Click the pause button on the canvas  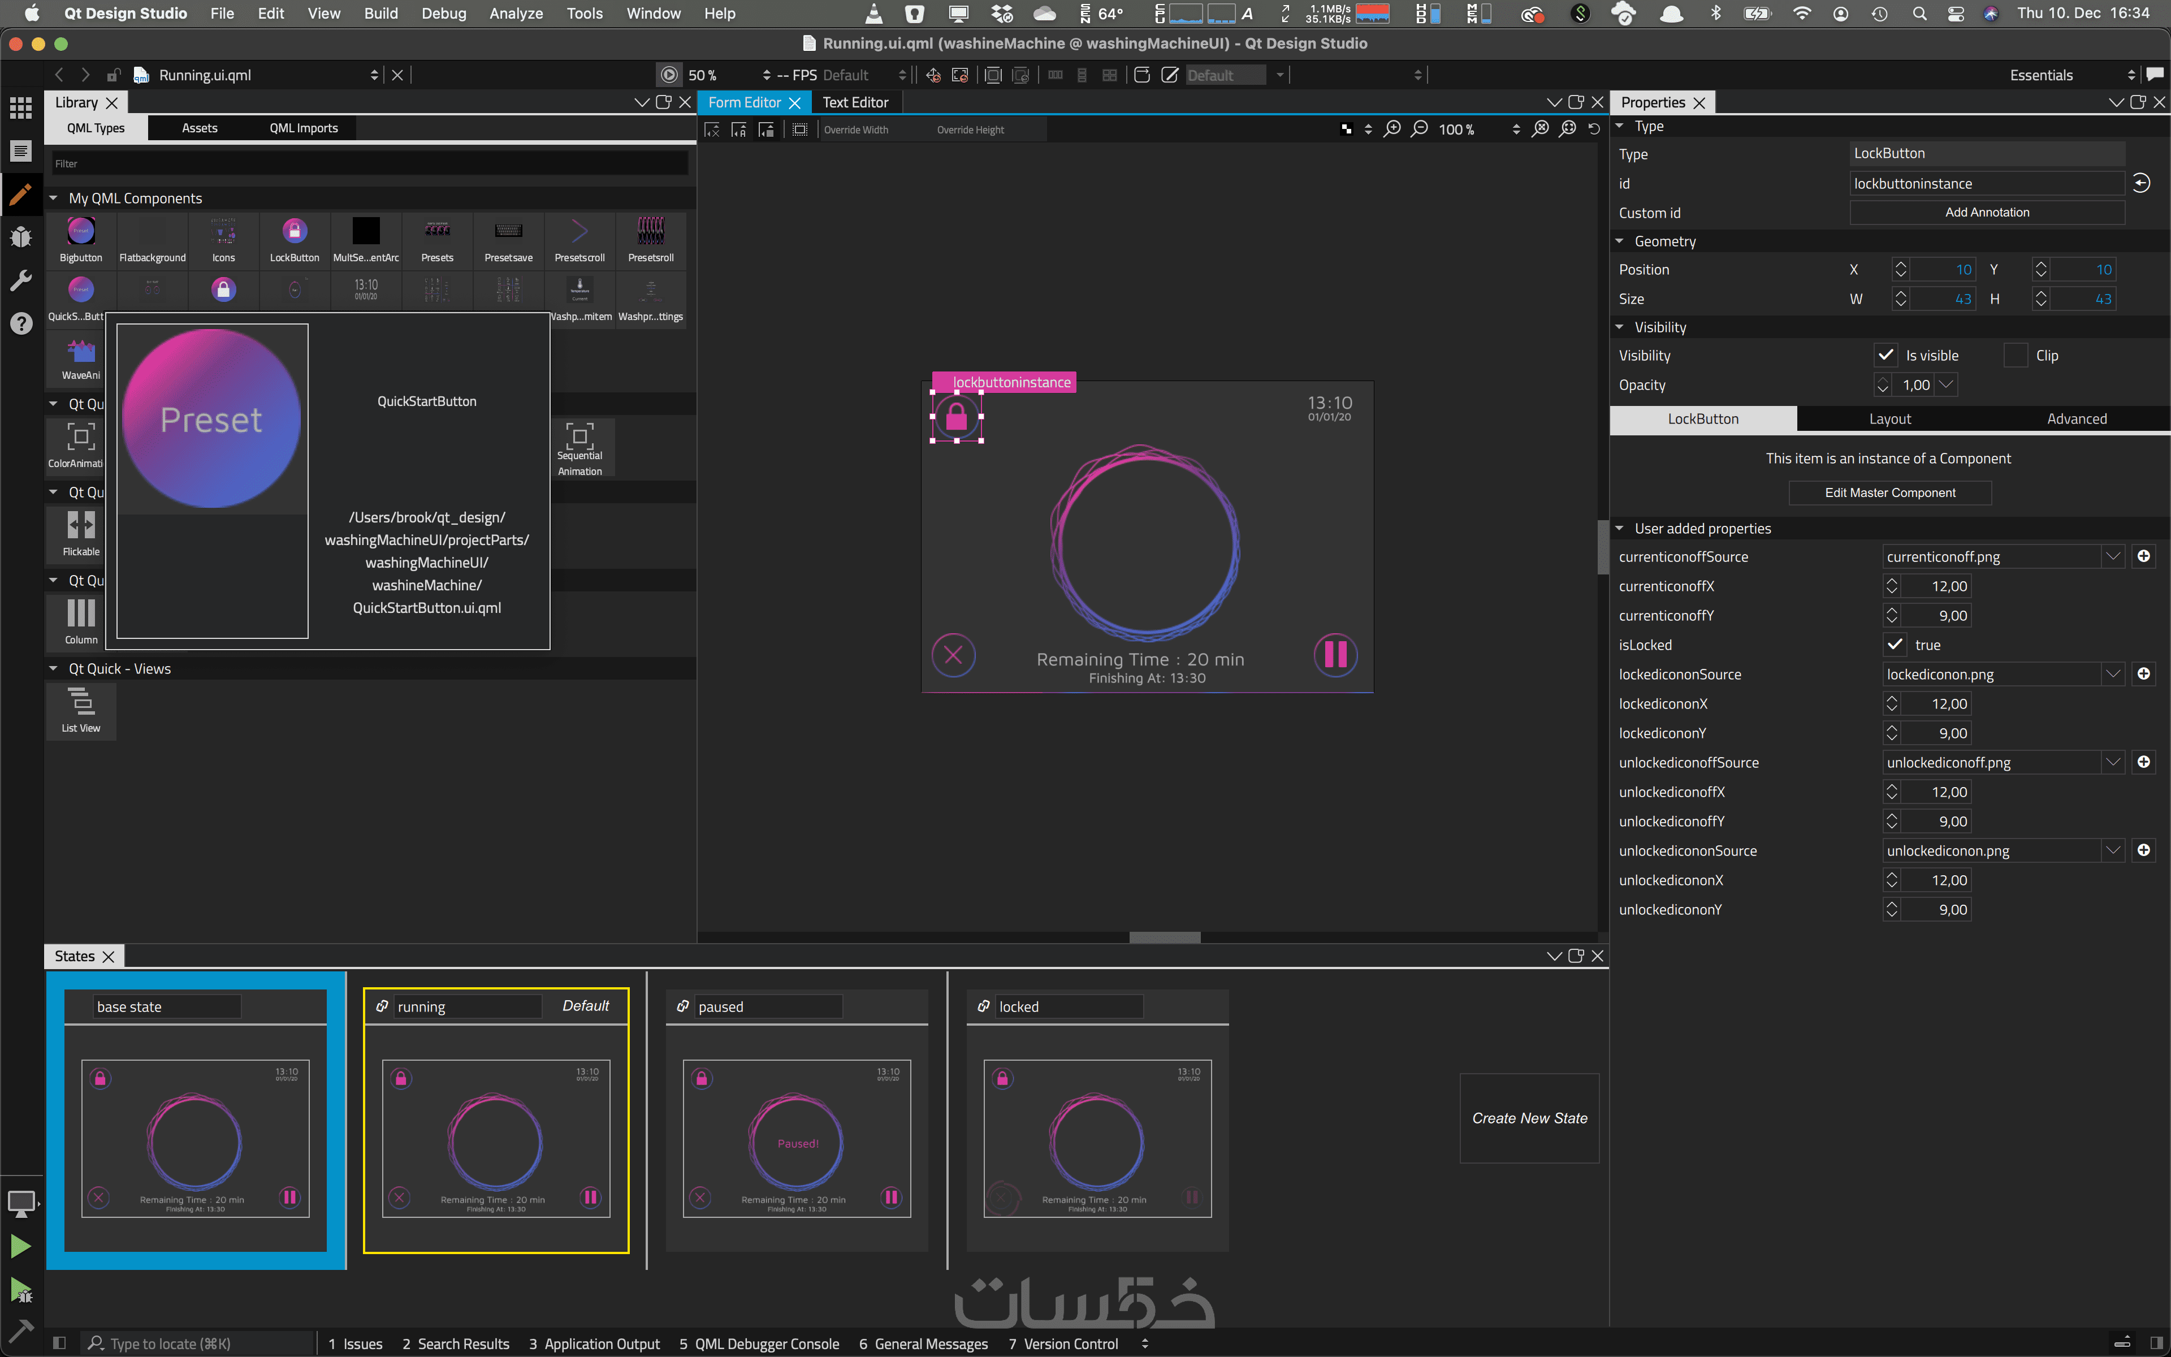click(x=1335, y=654)
